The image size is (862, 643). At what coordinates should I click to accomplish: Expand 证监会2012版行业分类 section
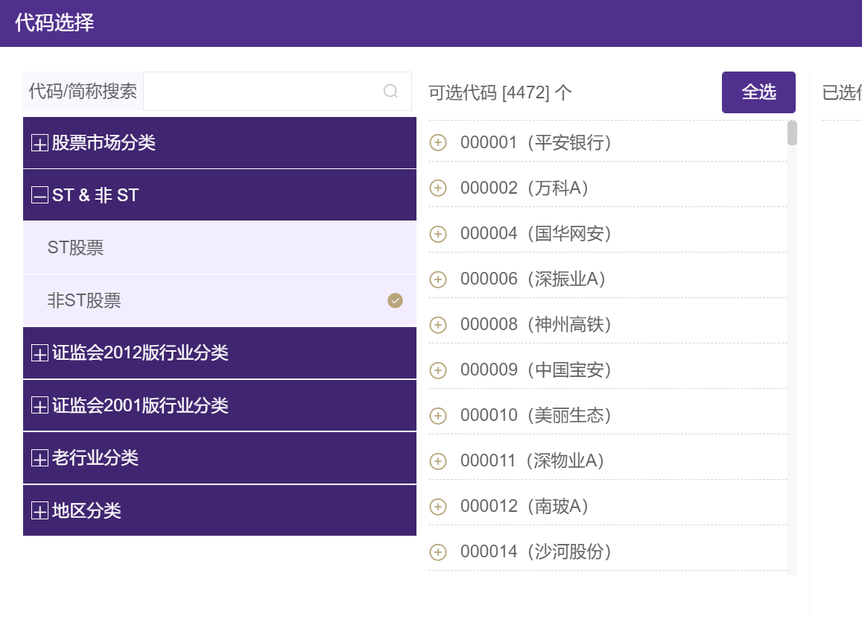click(x=39, y=353)
